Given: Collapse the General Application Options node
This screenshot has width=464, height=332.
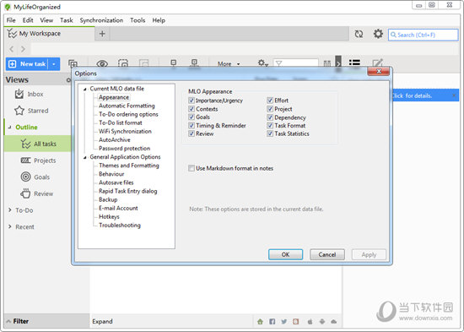Looking at the screenshot, I should [x=85, y=157].
